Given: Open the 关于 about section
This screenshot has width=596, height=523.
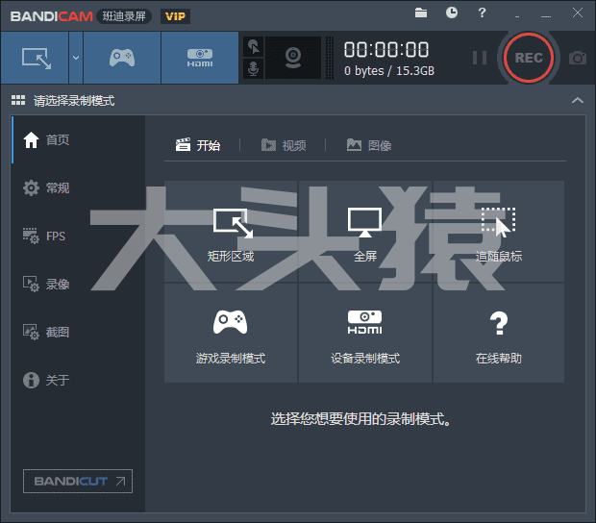Looking at the screenshot, I should point(79,380).
